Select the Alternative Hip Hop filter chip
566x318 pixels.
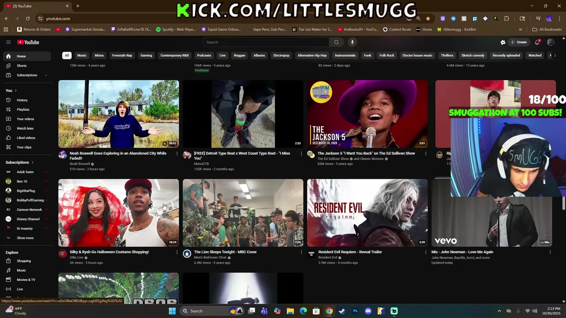(312, 56)
